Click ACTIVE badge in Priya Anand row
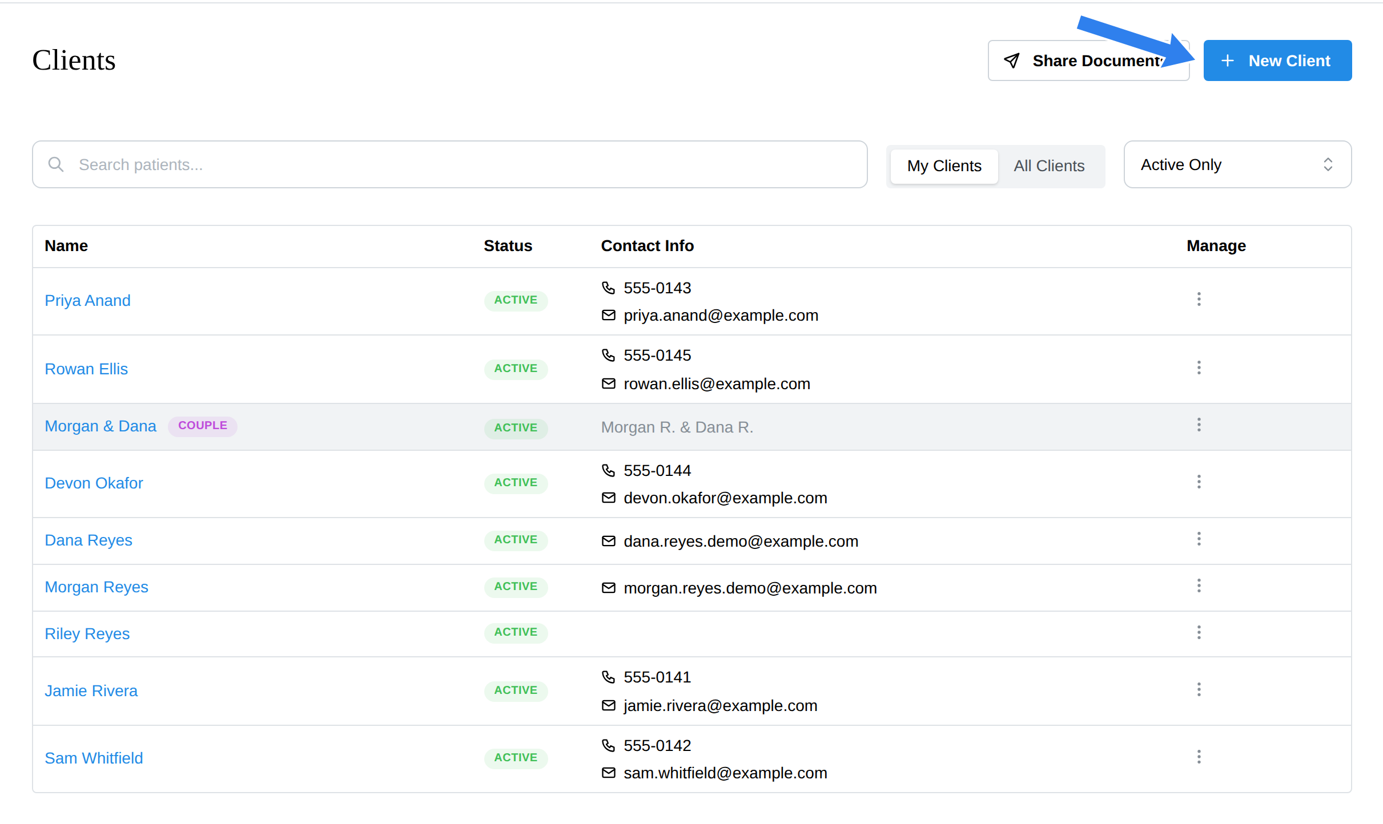The width and height of the screenshot is (1383, 824). tap(516, 300)
